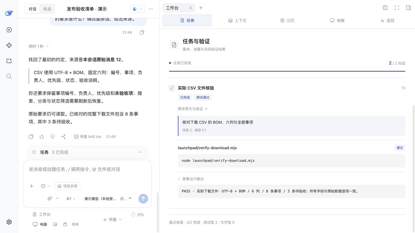Image resolution: width=415 pixels, height=233 pixels.
Task: Close the 工作台 tab
Action: point(190,8)
